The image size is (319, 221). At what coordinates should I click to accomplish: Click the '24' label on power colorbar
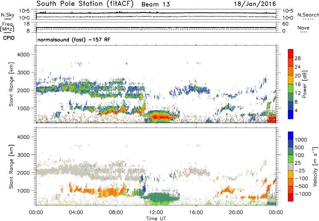point(297,67)
